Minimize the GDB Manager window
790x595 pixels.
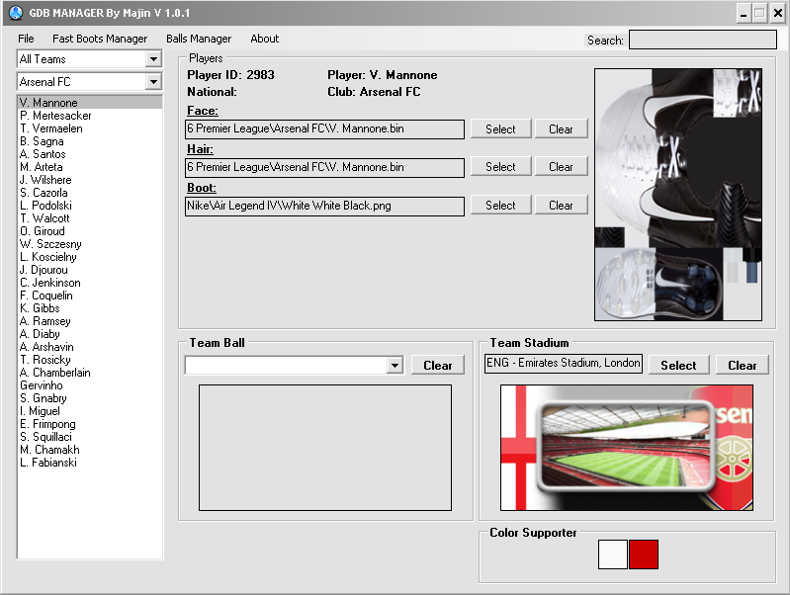[x=744, y=13]
